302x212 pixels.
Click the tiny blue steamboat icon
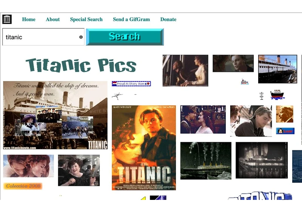coord(245,82)
